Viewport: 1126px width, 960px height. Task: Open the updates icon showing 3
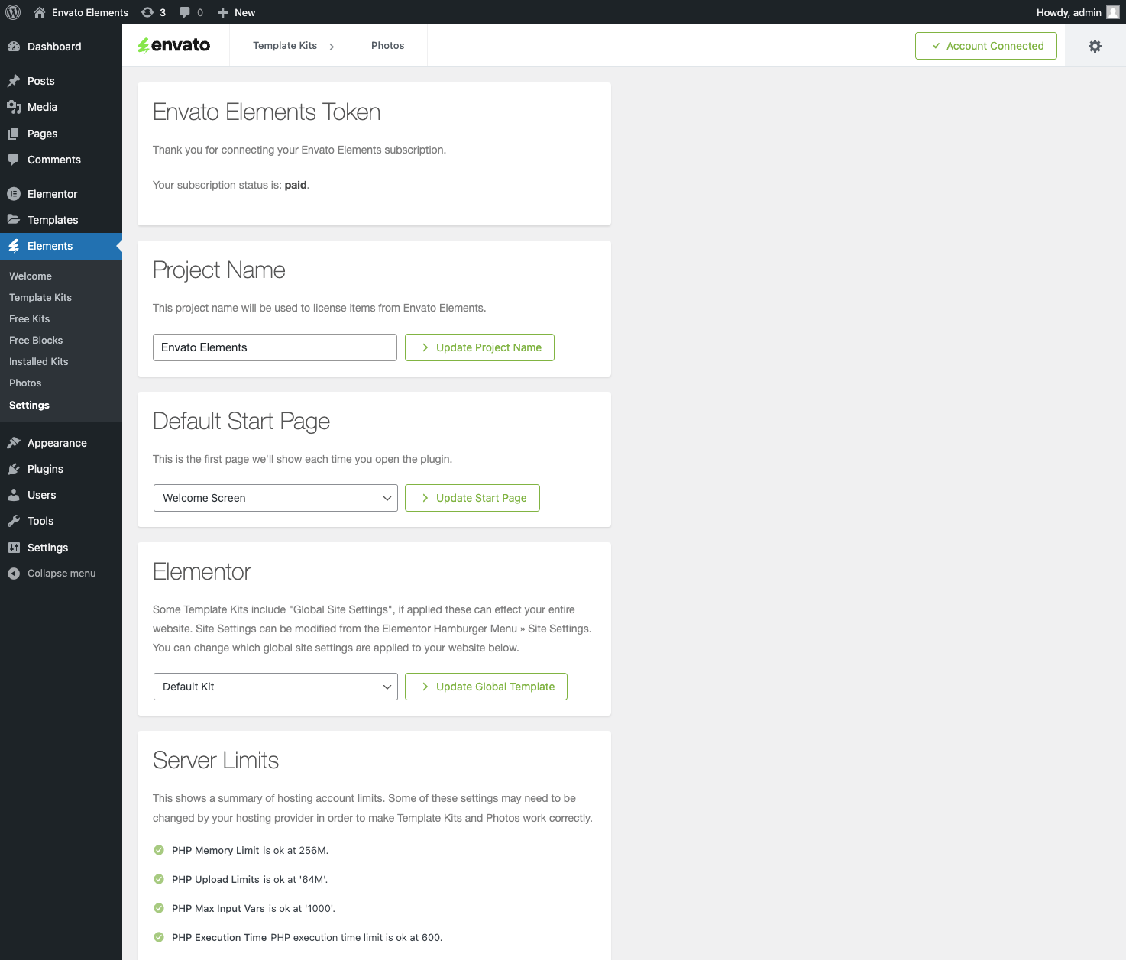[147, 12]
